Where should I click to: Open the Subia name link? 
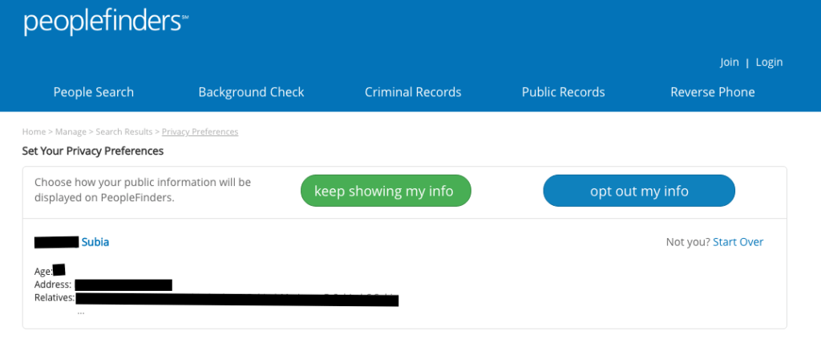coord(95,242)
